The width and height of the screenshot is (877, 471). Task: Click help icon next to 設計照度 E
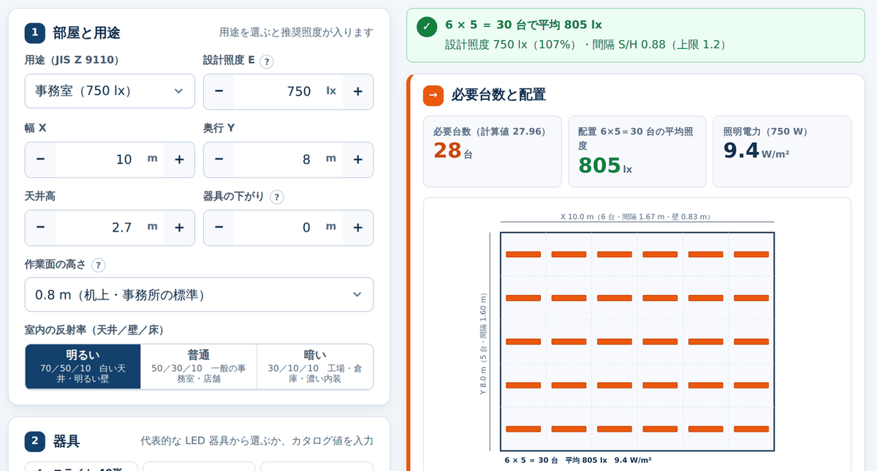(x=267, y=61)
